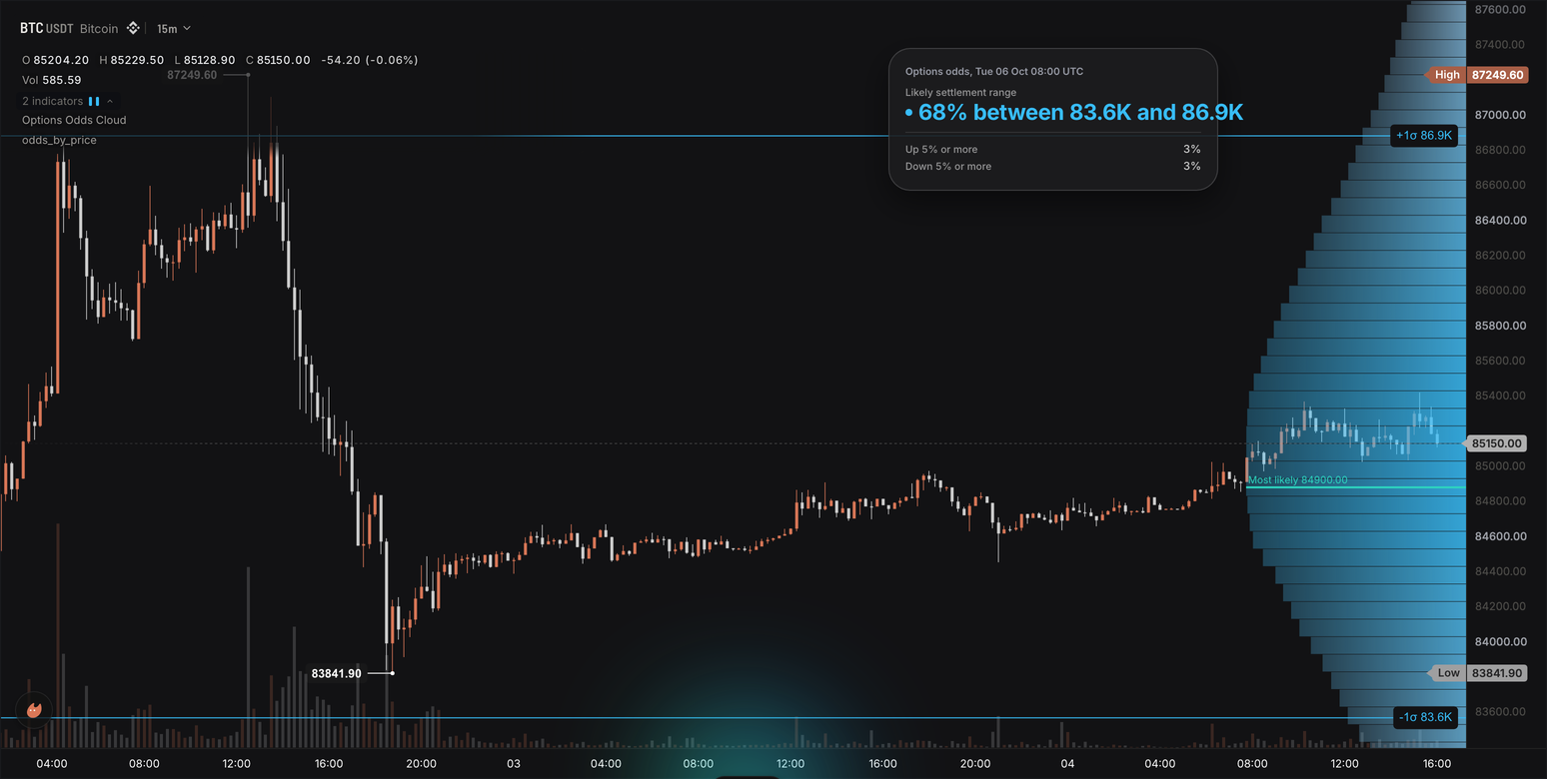This screenshot has width=1547, height=779.
Task: Select the odds_by_price indicator label
Action: 59,140
